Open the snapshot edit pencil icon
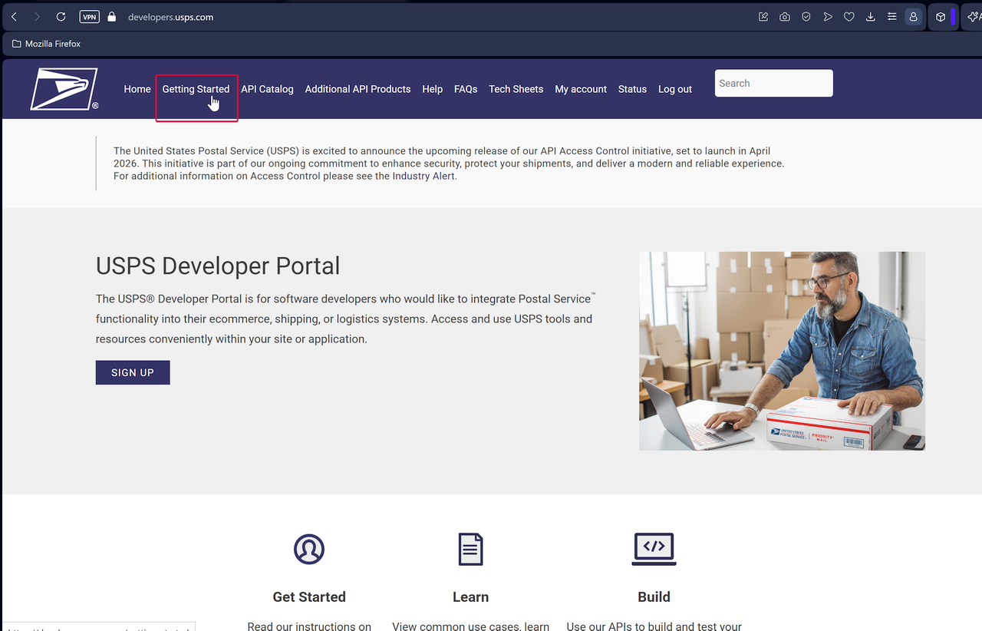Viewport: 982px width, 631px height. pyautogui.click(x=763, y=17)
